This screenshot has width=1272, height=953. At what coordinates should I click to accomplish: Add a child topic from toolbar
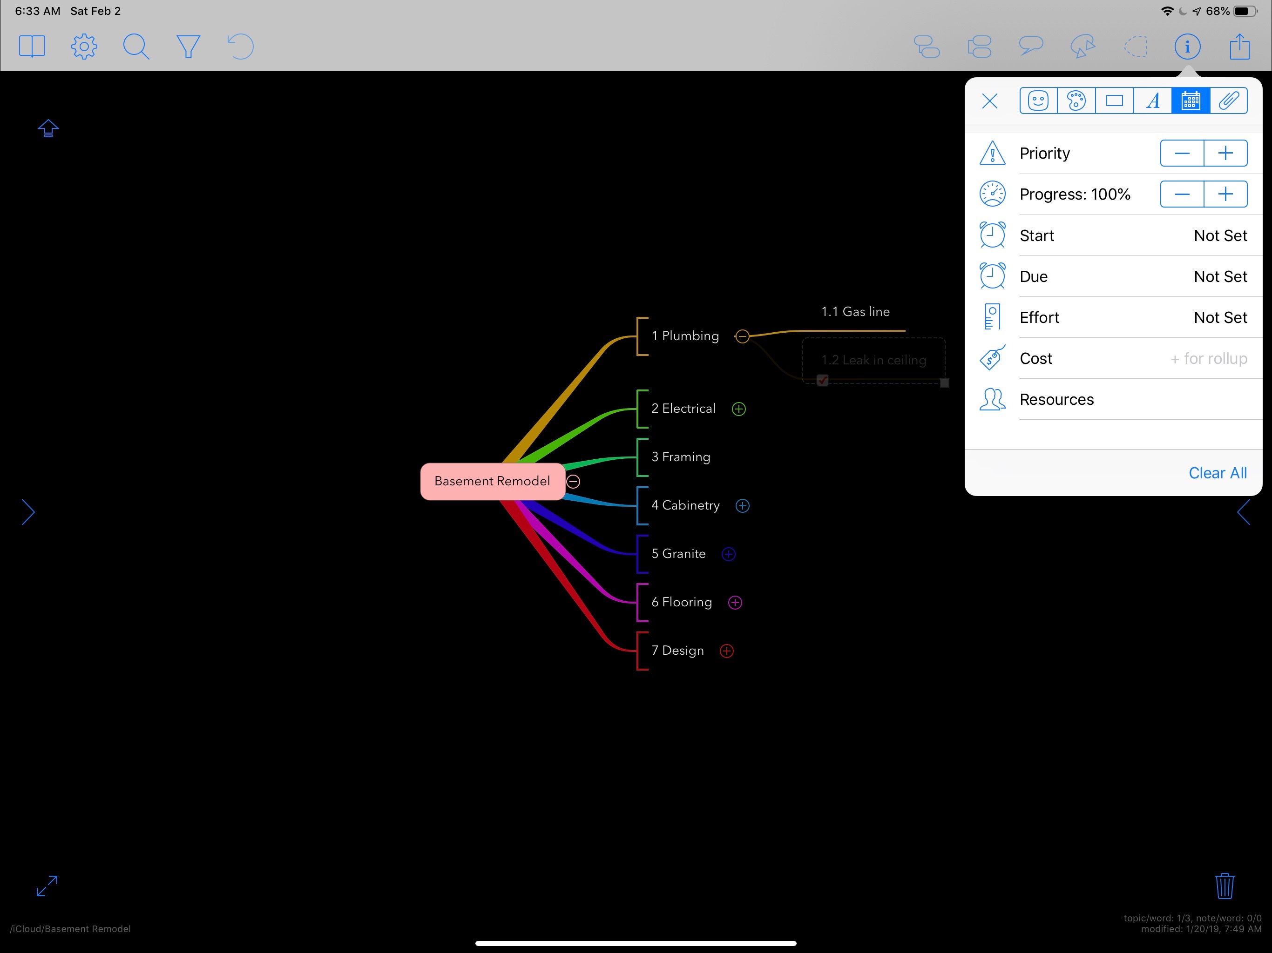click(927, 47)
